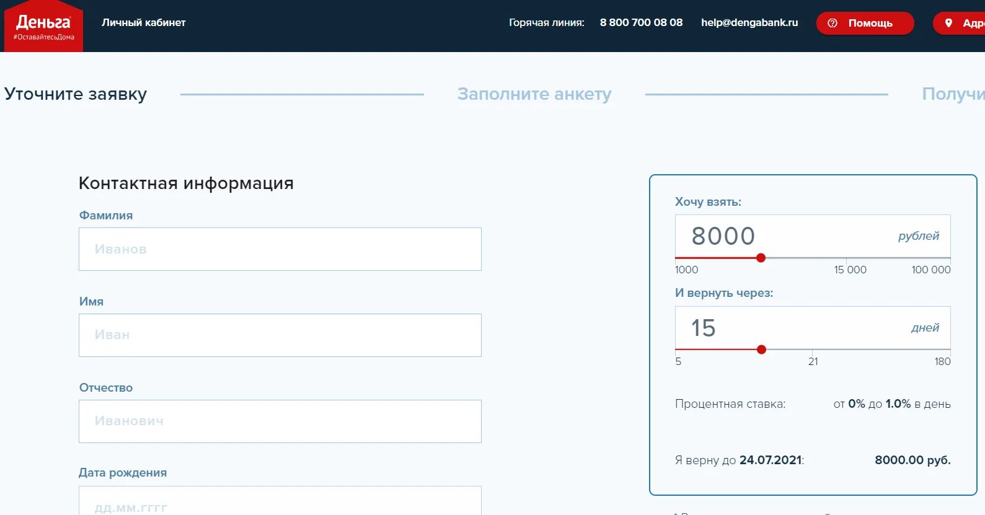Click the loan amount field showing 8000
The height and width of the screenshot is (515, 985).
tap(813, 236)
